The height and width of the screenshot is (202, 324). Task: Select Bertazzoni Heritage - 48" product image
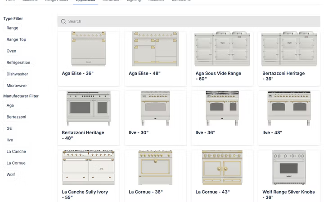click(88, 108)
